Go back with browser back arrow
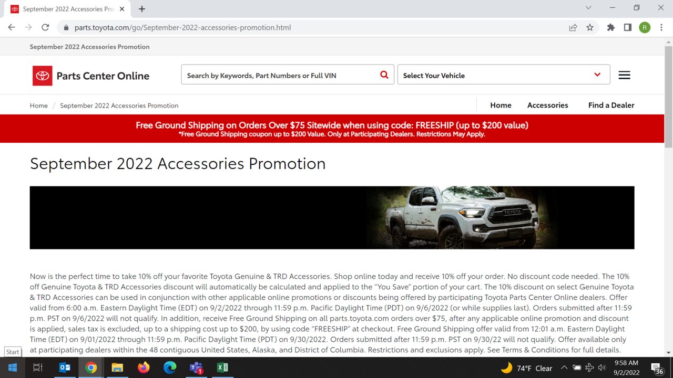 pyautogui.click(x=12, y=27)
